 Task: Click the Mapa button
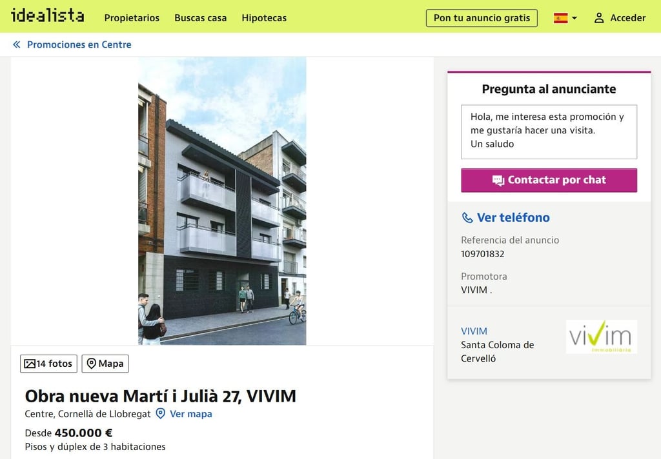pyautogui.click(x=105, y=364)
